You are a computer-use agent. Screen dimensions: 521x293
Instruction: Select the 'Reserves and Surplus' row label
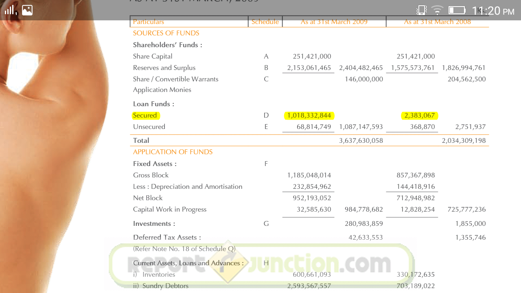point(164,68)
